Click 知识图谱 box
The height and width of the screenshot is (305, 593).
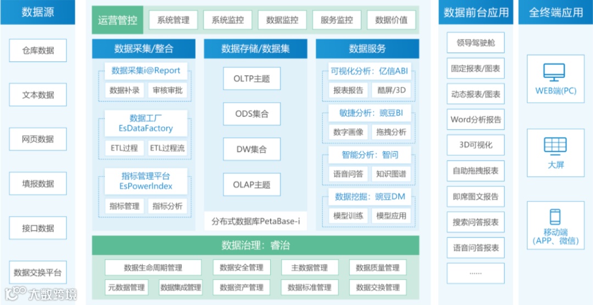391,174
